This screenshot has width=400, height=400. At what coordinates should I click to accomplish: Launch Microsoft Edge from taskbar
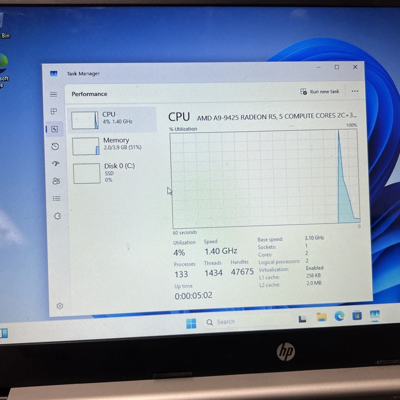tap(339, 317)
